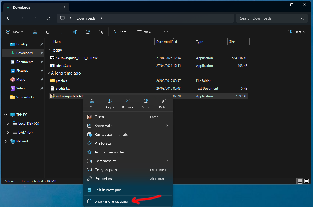Image resolution: width=313 pixels, height=207 pixels.
Task: Click Copy in the context menu
Action: (x=110, y=104)
